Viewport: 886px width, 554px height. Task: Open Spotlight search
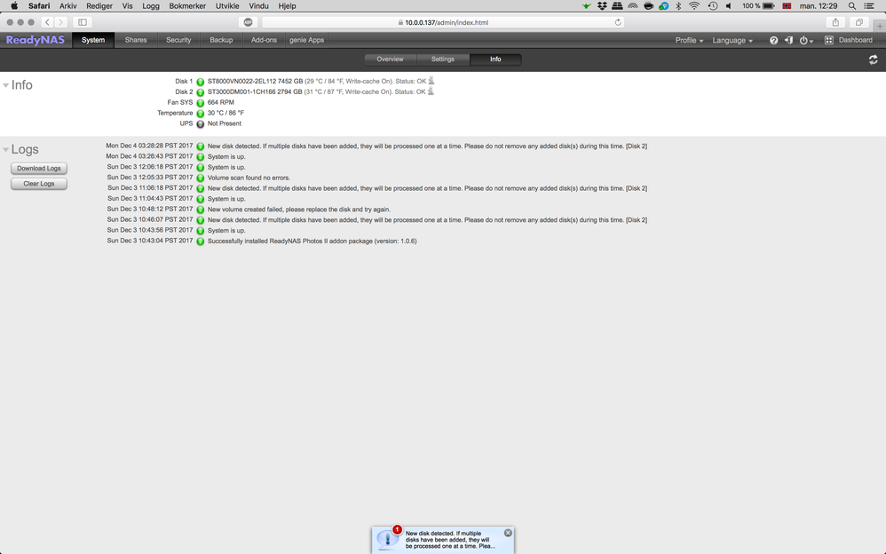coord(852,5)
